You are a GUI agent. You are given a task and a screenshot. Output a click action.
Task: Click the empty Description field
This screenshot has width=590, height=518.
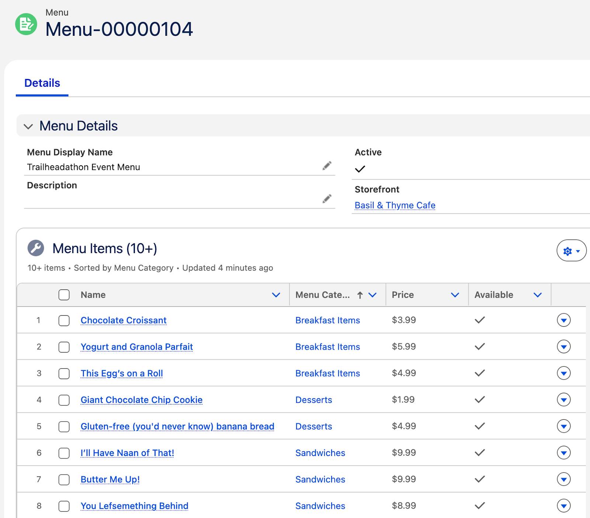pos(147,200)
